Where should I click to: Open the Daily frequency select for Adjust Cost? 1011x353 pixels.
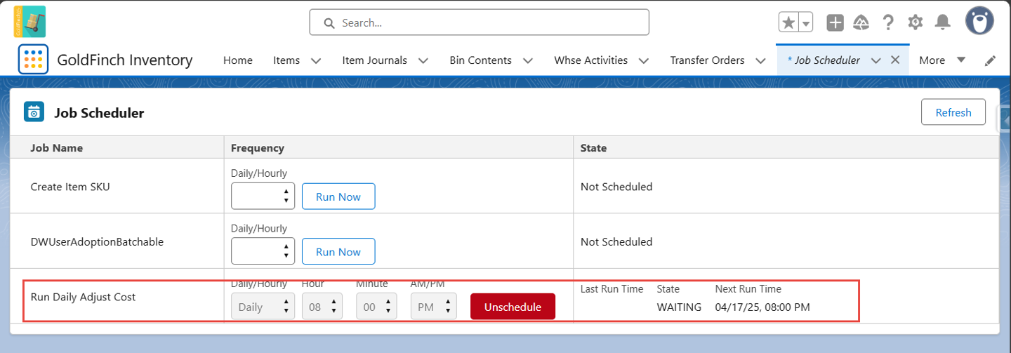click(x=263, y=307)
